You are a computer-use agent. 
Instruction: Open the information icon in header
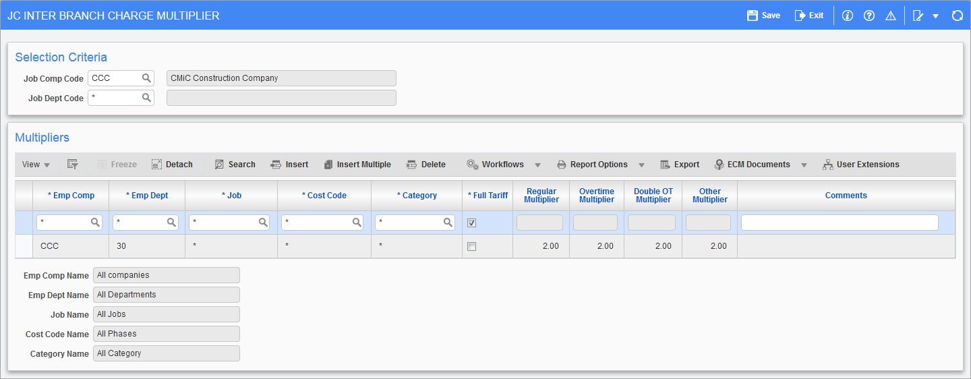coord(848,16)
